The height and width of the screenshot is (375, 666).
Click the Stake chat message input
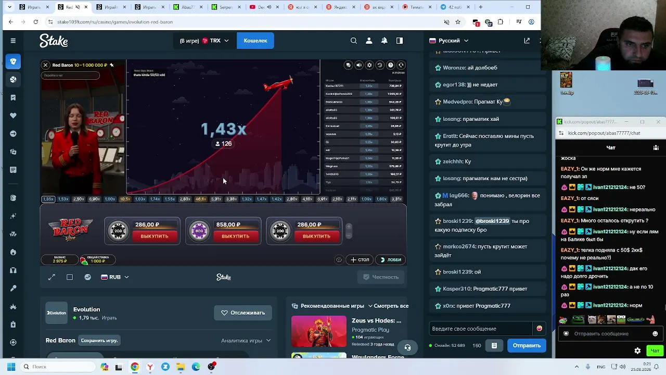click(481, 329)
